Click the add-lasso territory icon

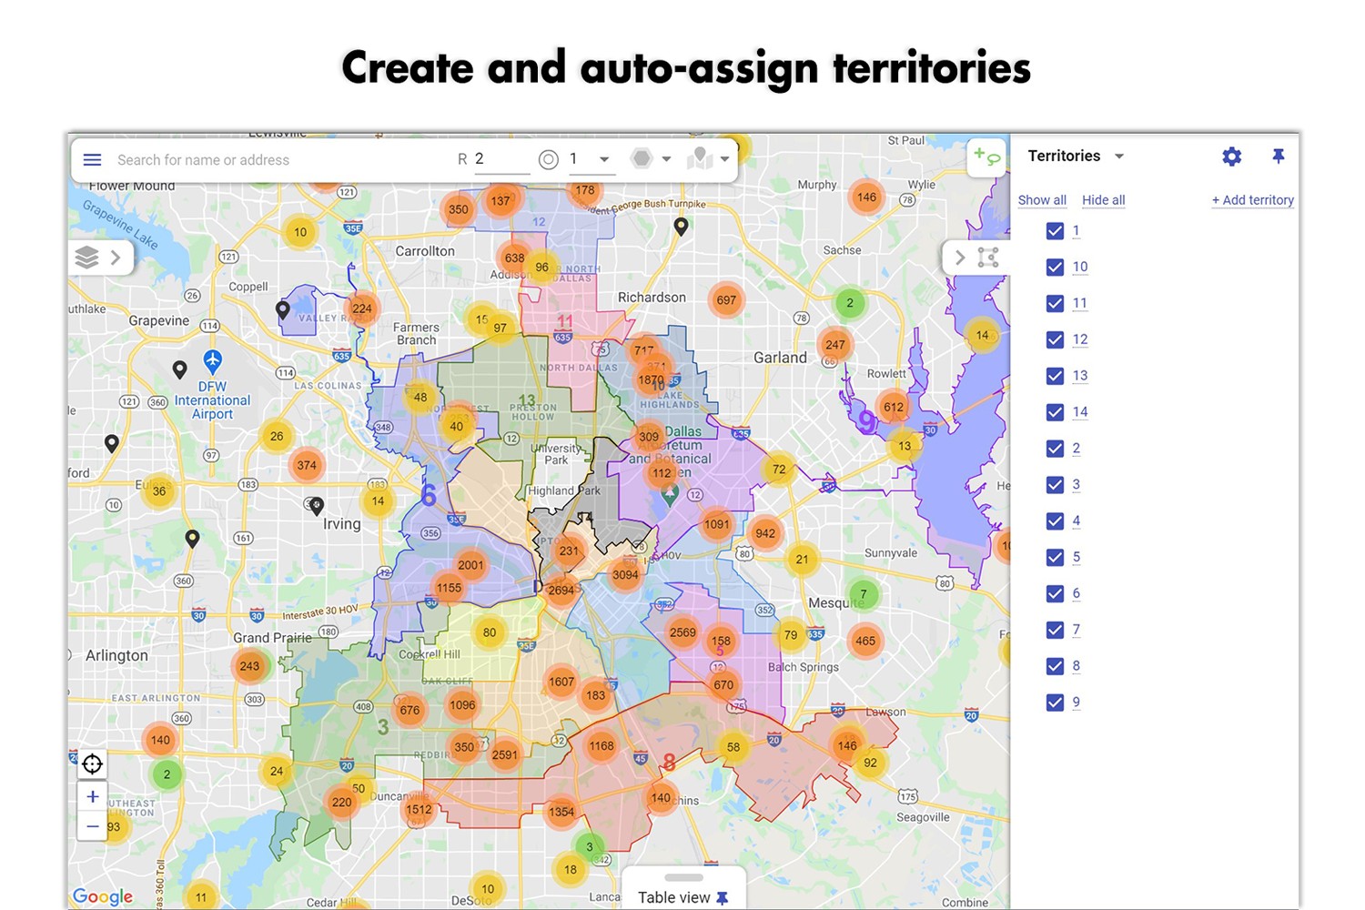(986, 157)
